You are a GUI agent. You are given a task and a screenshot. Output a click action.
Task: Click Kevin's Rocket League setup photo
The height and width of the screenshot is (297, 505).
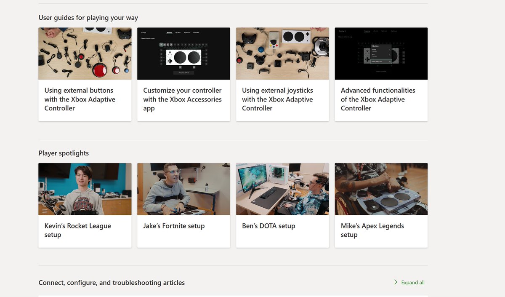[85, 189]
